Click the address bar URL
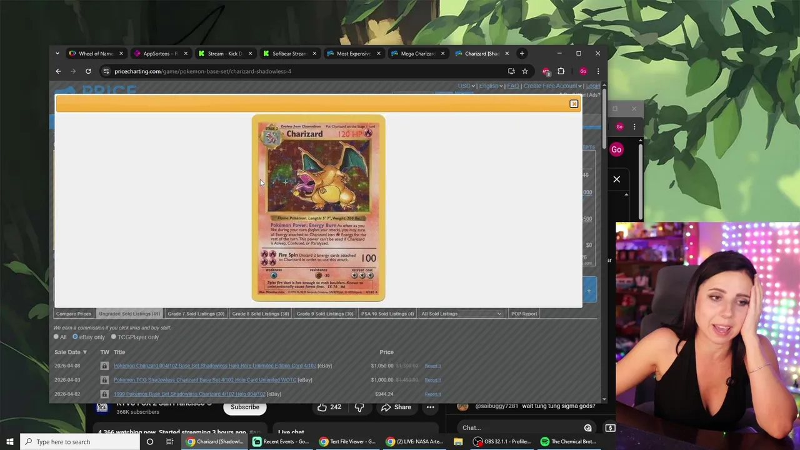 (x=202, y=71)
